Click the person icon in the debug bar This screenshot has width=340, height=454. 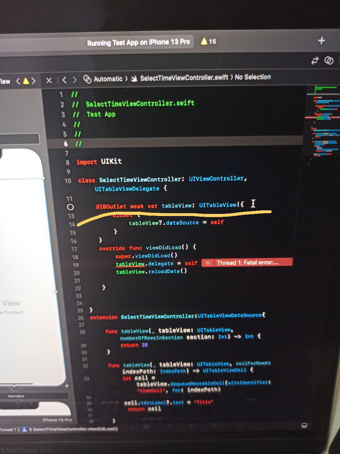click(24, 429)
